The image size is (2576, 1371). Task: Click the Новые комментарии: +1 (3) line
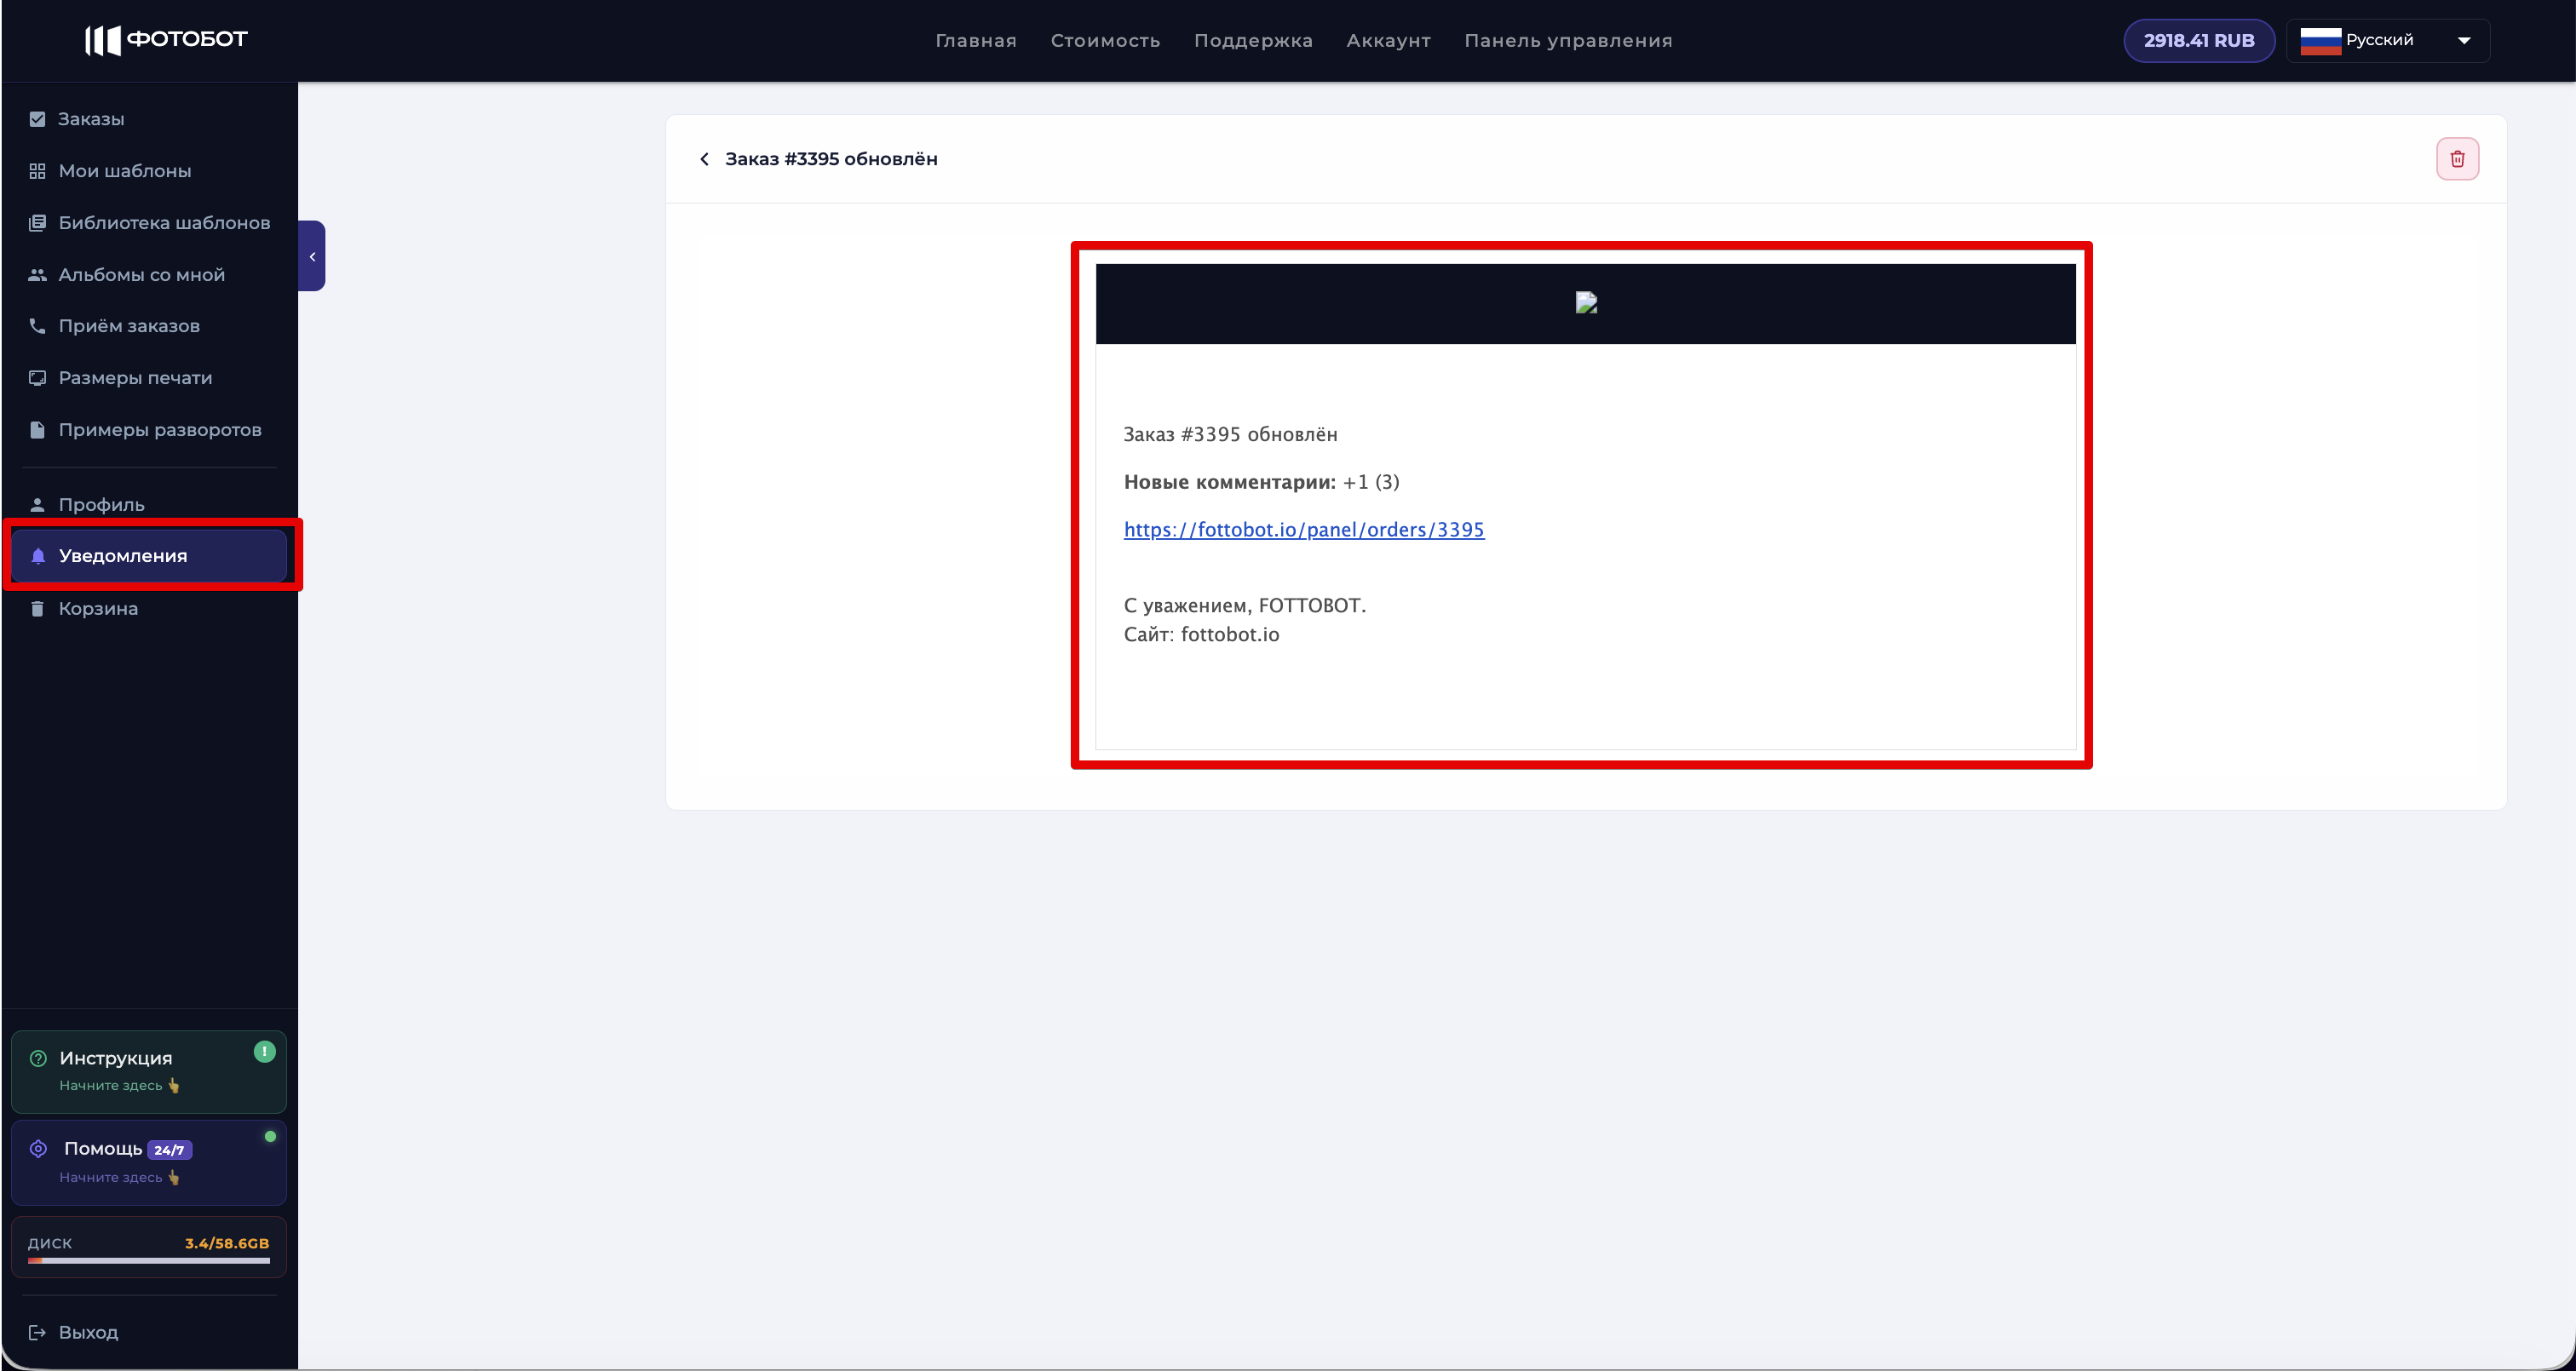point(1262,482)
